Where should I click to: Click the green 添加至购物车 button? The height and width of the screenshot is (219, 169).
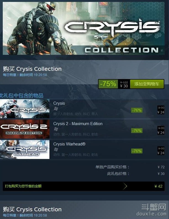point(147,84)
